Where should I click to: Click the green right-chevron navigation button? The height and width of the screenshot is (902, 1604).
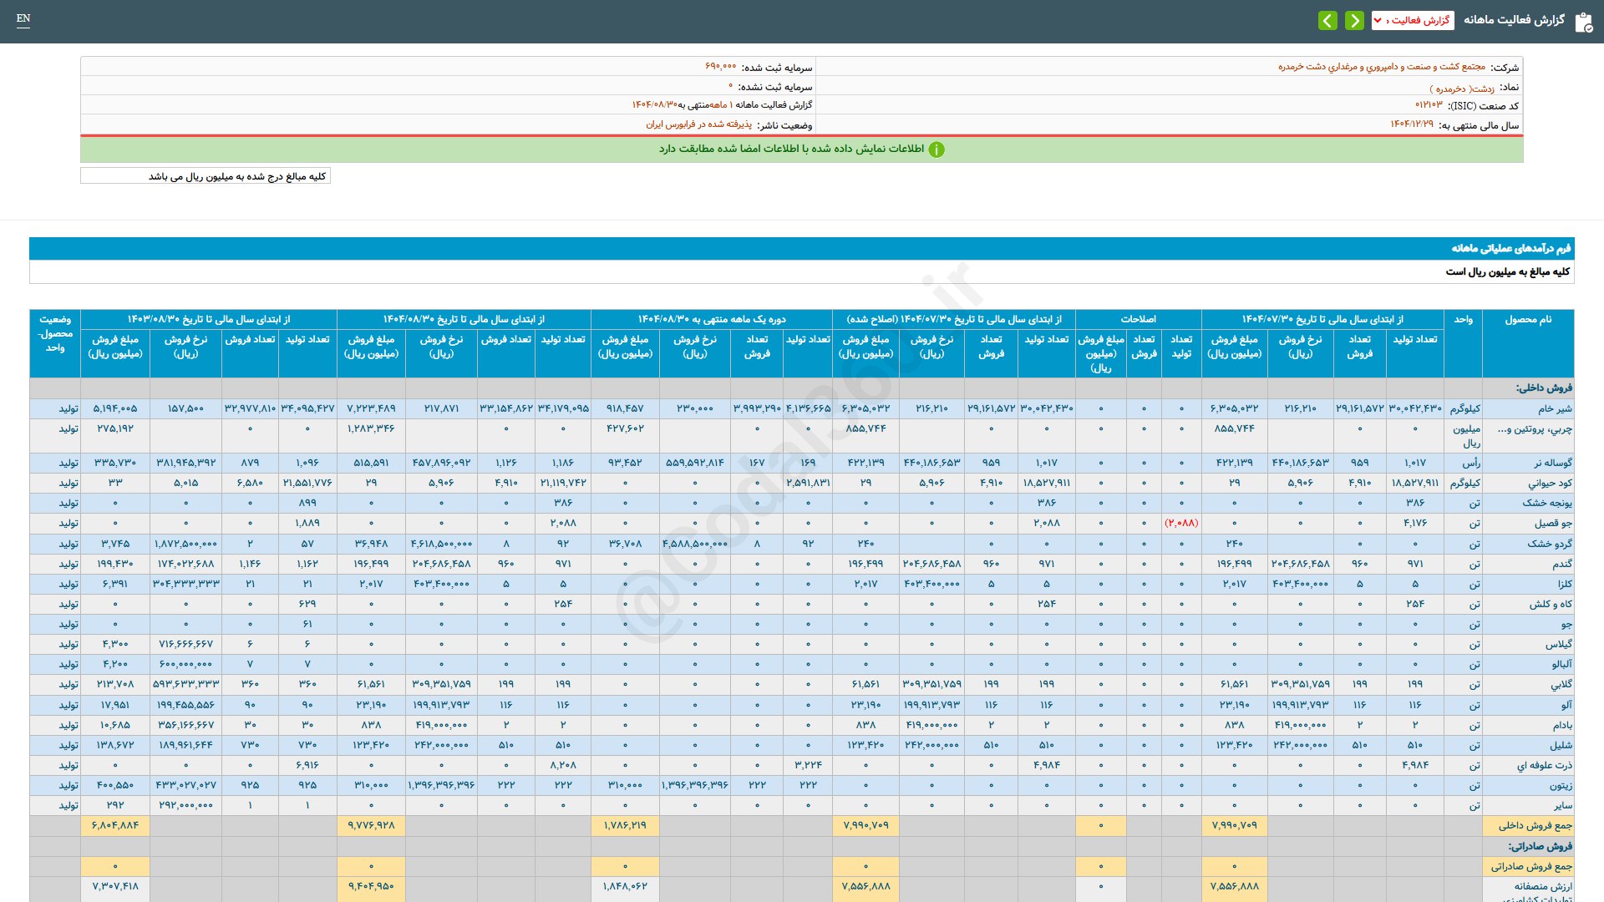pos(1354,20)
